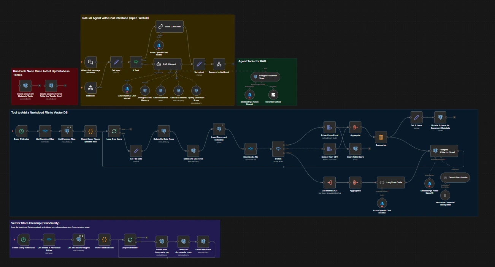Click the Extract from Excel node
Viewport: 495px width, 267px height.
click(329, 127)
